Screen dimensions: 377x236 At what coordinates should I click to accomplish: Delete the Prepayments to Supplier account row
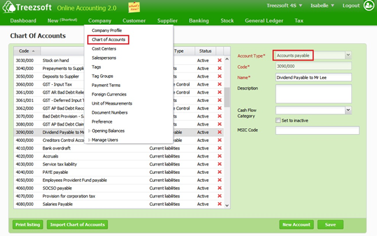click(219, 68)
